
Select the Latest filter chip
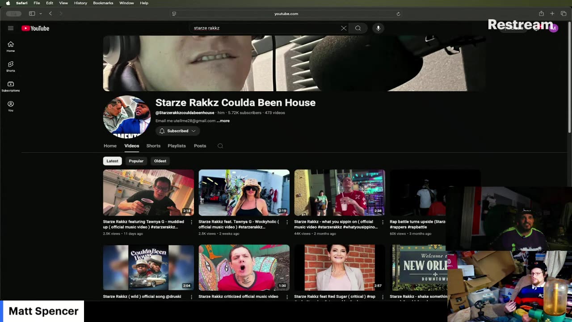[112, 161]
